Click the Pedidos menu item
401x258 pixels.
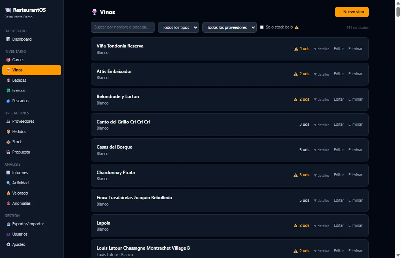pyautogui.click(x=32, y=131)
